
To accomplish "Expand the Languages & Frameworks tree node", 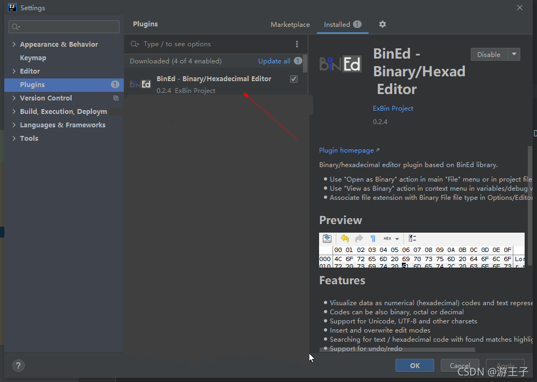I will tap(13, 125).
